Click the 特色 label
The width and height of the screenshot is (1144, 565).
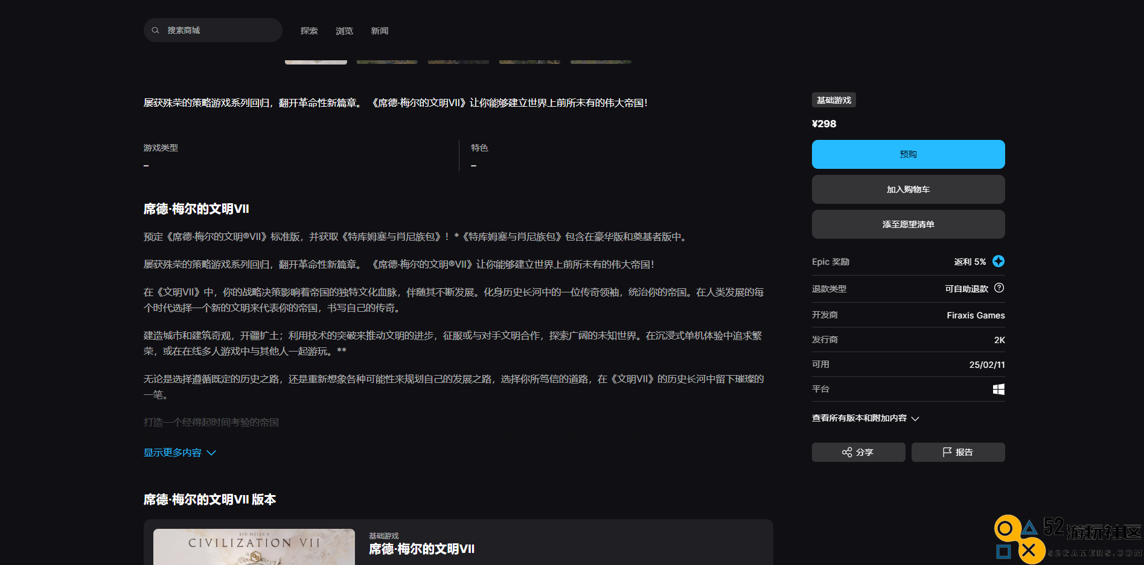click(479, 148)
